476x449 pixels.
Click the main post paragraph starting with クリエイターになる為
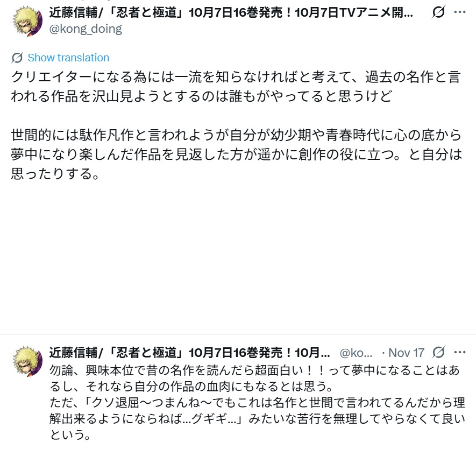[x=236, y=85]
